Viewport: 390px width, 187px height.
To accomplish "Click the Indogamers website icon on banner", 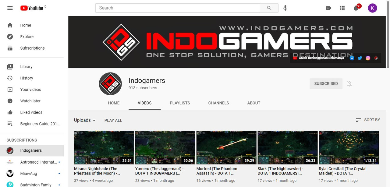I will click(376, 58).
